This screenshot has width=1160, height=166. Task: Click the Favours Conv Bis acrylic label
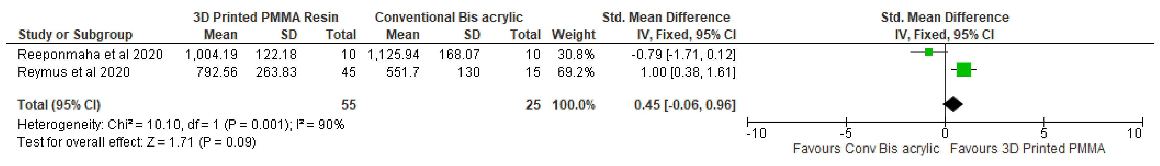[866, 149]
